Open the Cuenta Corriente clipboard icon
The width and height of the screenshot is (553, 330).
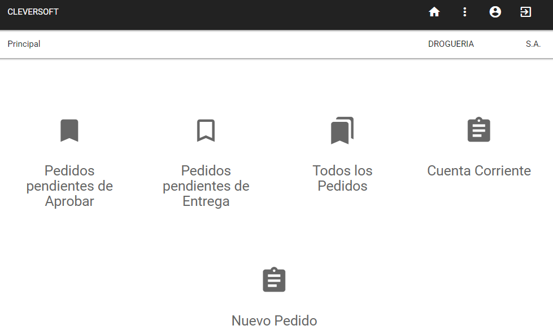478,130
